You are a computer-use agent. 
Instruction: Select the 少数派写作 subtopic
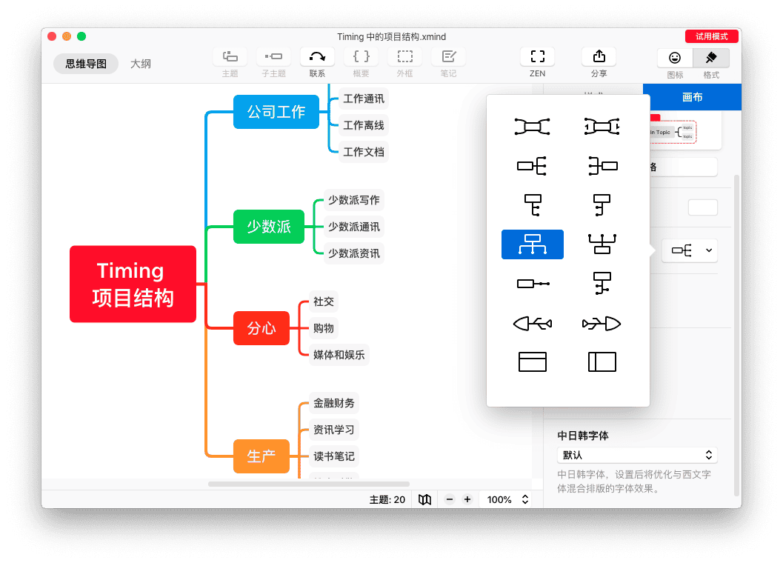point(354,200)
